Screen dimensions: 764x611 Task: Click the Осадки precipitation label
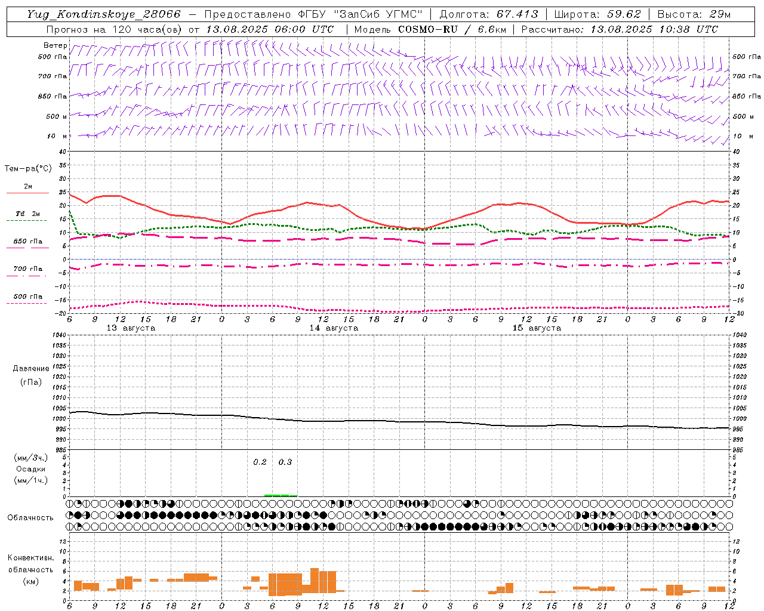click(31, 469)
